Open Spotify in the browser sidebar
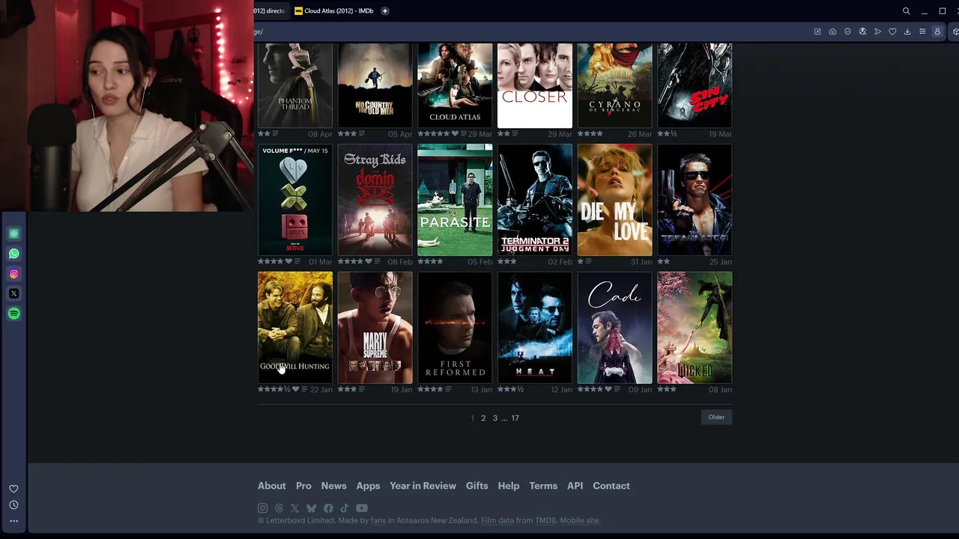Screen dimensions: 959x539 click(x=13, y=314)
